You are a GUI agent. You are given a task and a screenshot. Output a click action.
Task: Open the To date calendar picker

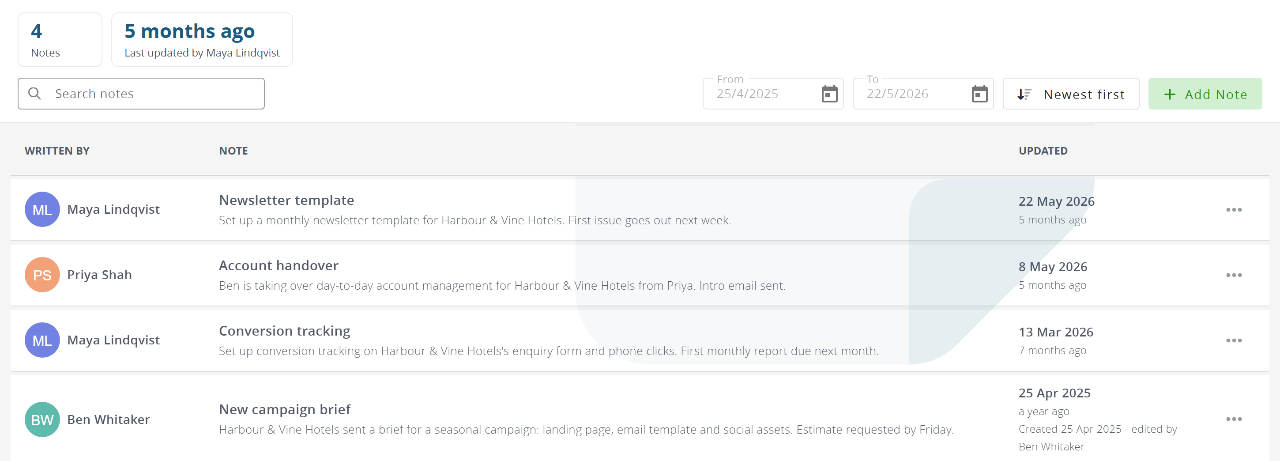[x=979, y=94]
